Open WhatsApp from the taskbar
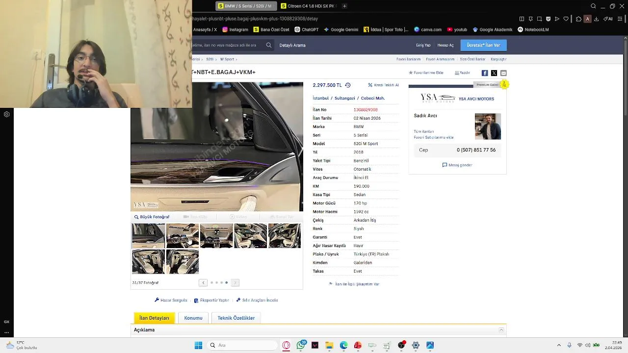The width and height of the screenshot is (628, 353). click(301, 345)
